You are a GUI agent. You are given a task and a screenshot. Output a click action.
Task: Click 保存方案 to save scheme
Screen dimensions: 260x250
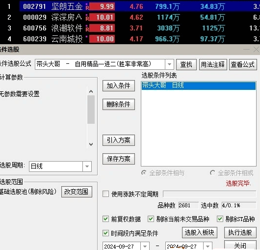[119, 159]
